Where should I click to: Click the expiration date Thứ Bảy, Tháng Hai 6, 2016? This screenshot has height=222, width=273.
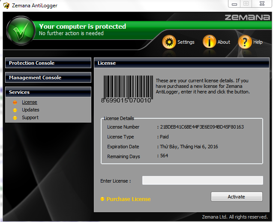tap(189, 147)
